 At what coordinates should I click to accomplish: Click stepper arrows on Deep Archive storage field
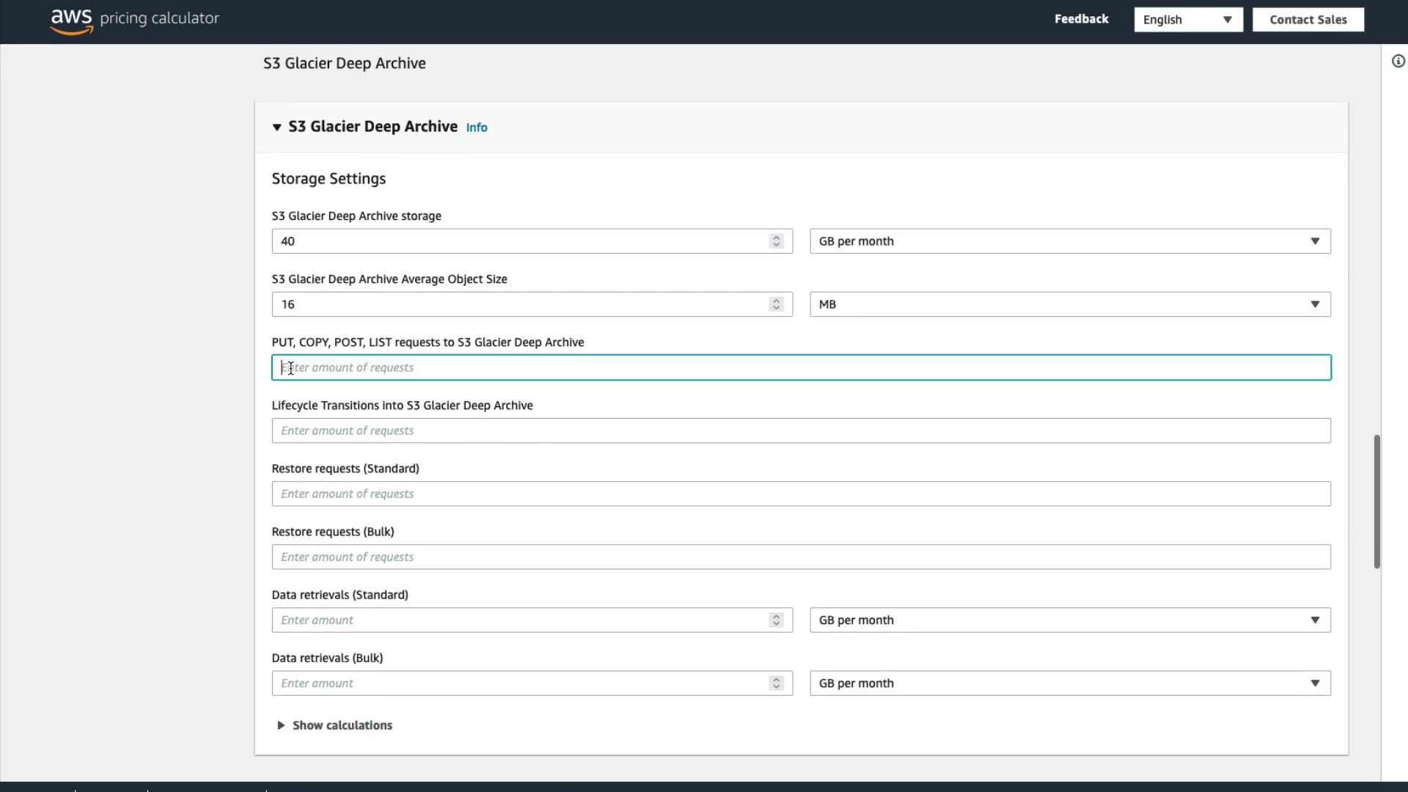[x=776, y=241]
